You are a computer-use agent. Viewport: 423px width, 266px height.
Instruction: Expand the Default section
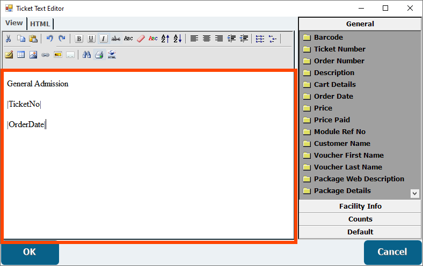pyautogui.click(x=360, y=232)
